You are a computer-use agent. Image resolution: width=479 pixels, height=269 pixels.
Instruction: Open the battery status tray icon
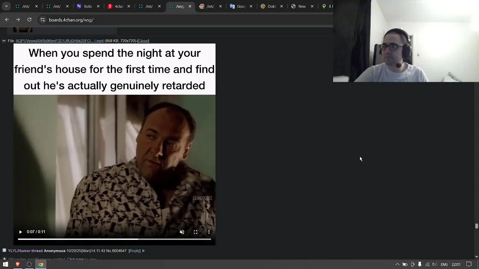coord(405,265)
